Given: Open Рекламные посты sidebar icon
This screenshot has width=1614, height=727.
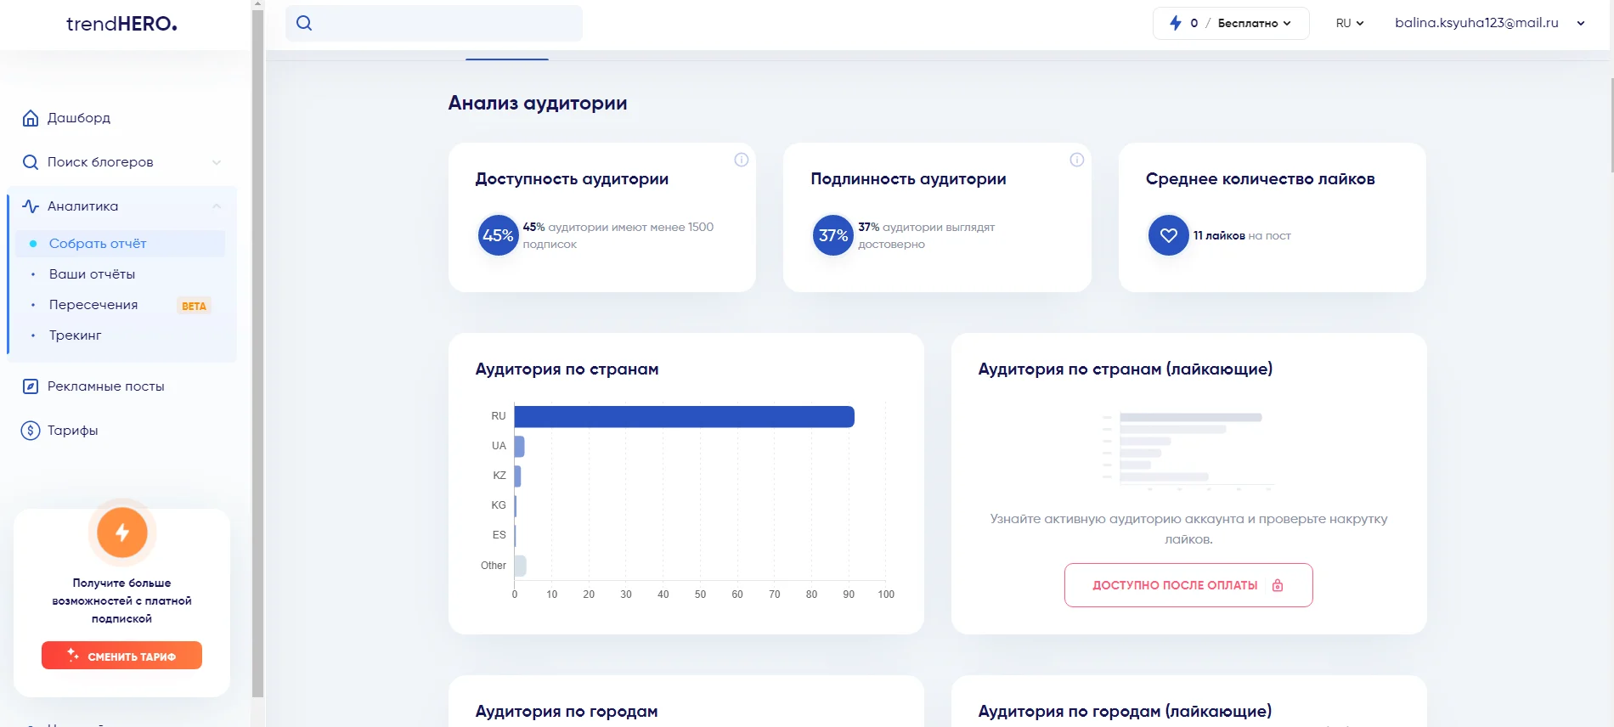Looking at the screenshot, I should click(31, 386).
